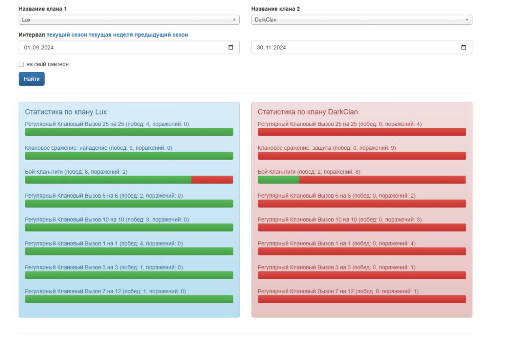Click Lux 'Вызов 25 на 25' progress bar

pos(129,132)
